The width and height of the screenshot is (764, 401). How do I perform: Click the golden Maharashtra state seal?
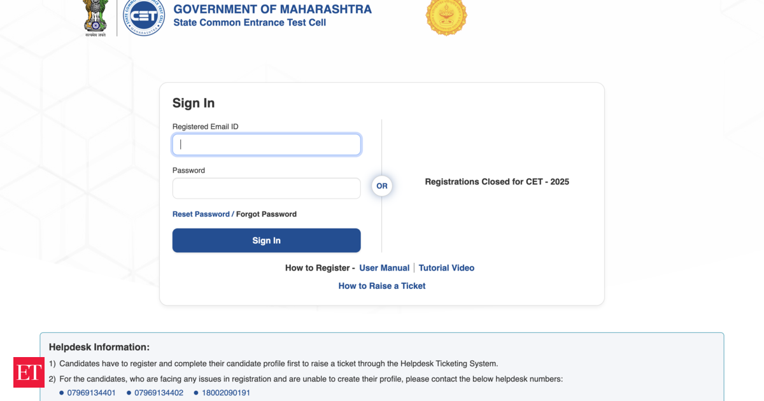[446, 15]
